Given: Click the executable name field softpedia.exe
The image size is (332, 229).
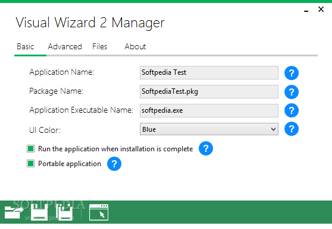Looking at the screenshot, I should [209, 110].
